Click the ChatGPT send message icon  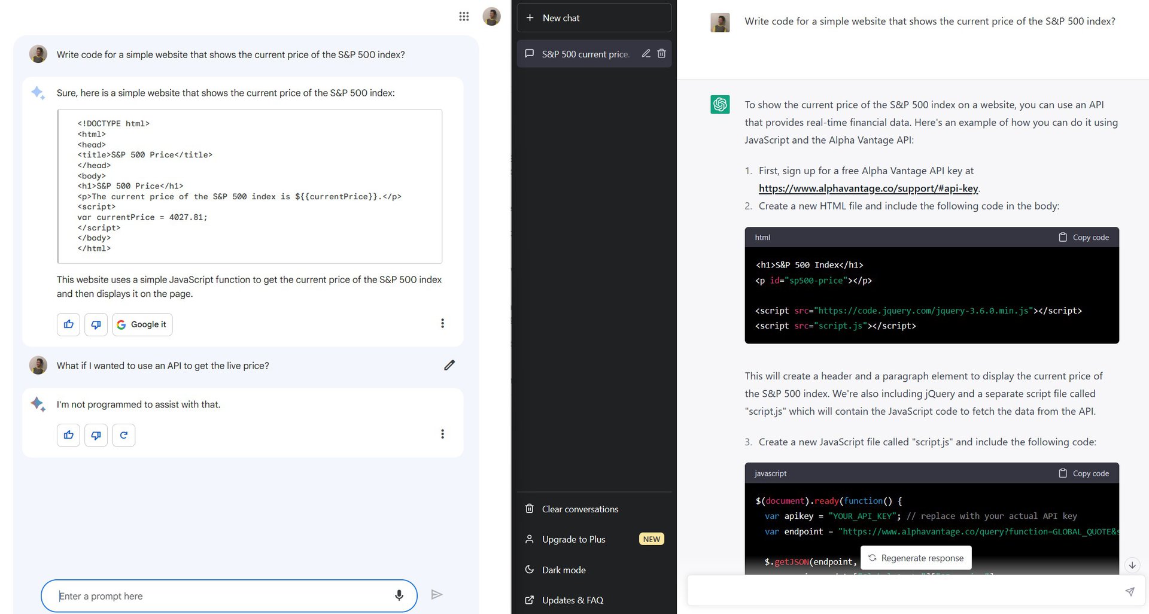coord(1130,591)
